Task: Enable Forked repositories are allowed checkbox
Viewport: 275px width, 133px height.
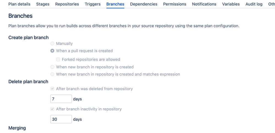Action: point(58,59)
